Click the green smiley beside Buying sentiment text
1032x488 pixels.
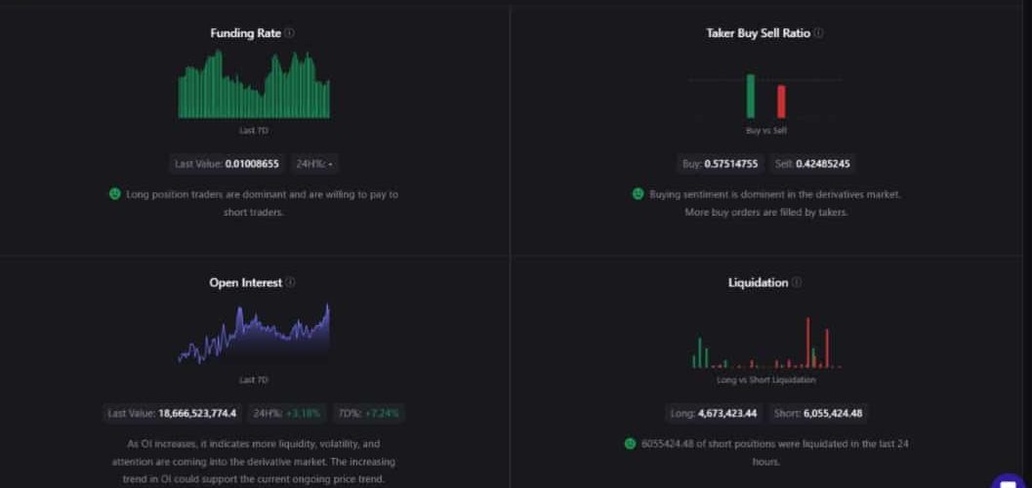click(x=638, y=194)
